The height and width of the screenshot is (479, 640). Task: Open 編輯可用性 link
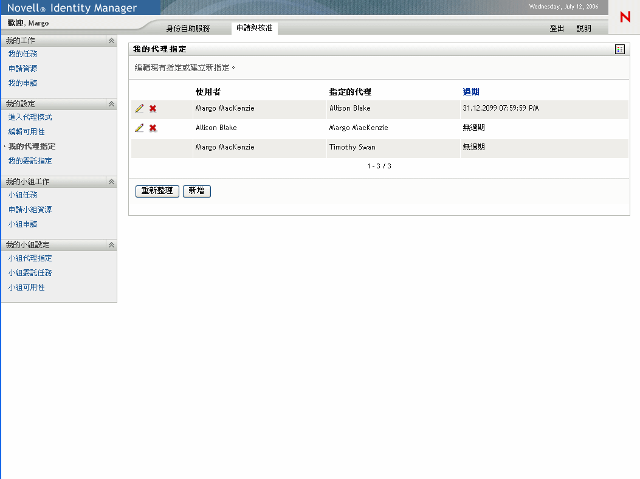[x=27, y=131]
